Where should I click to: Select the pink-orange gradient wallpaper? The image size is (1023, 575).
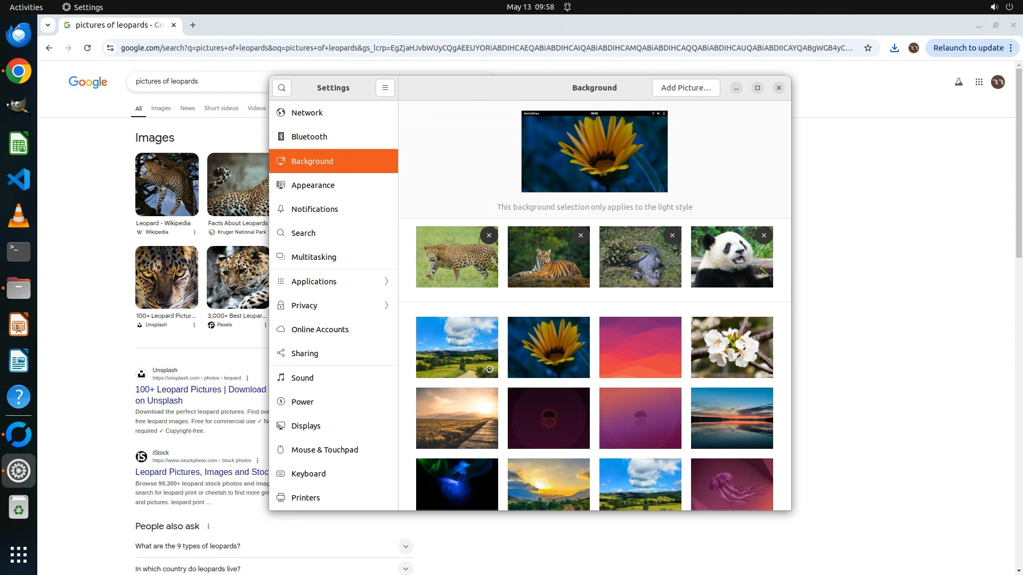pos(640,347)
